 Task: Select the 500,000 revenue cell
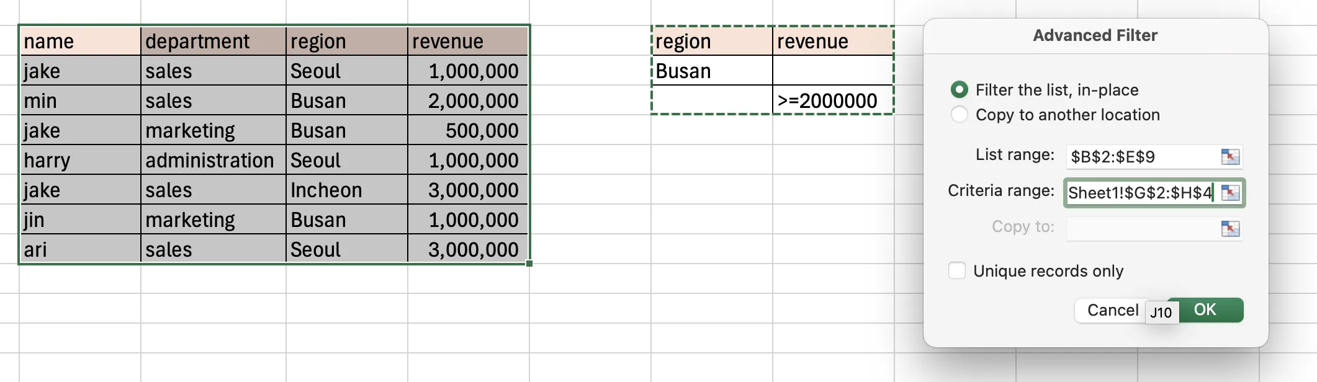tap(468, 130)
